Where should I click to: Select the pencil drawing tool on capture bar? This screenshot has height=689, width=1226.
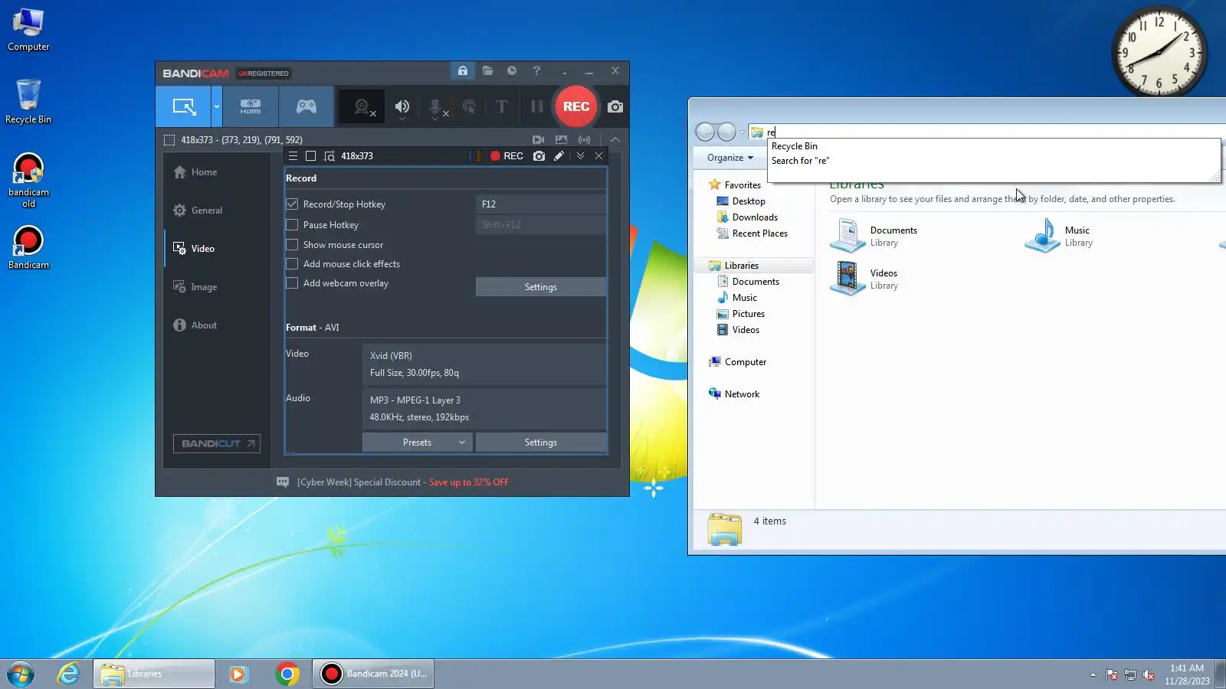(559, 156)
